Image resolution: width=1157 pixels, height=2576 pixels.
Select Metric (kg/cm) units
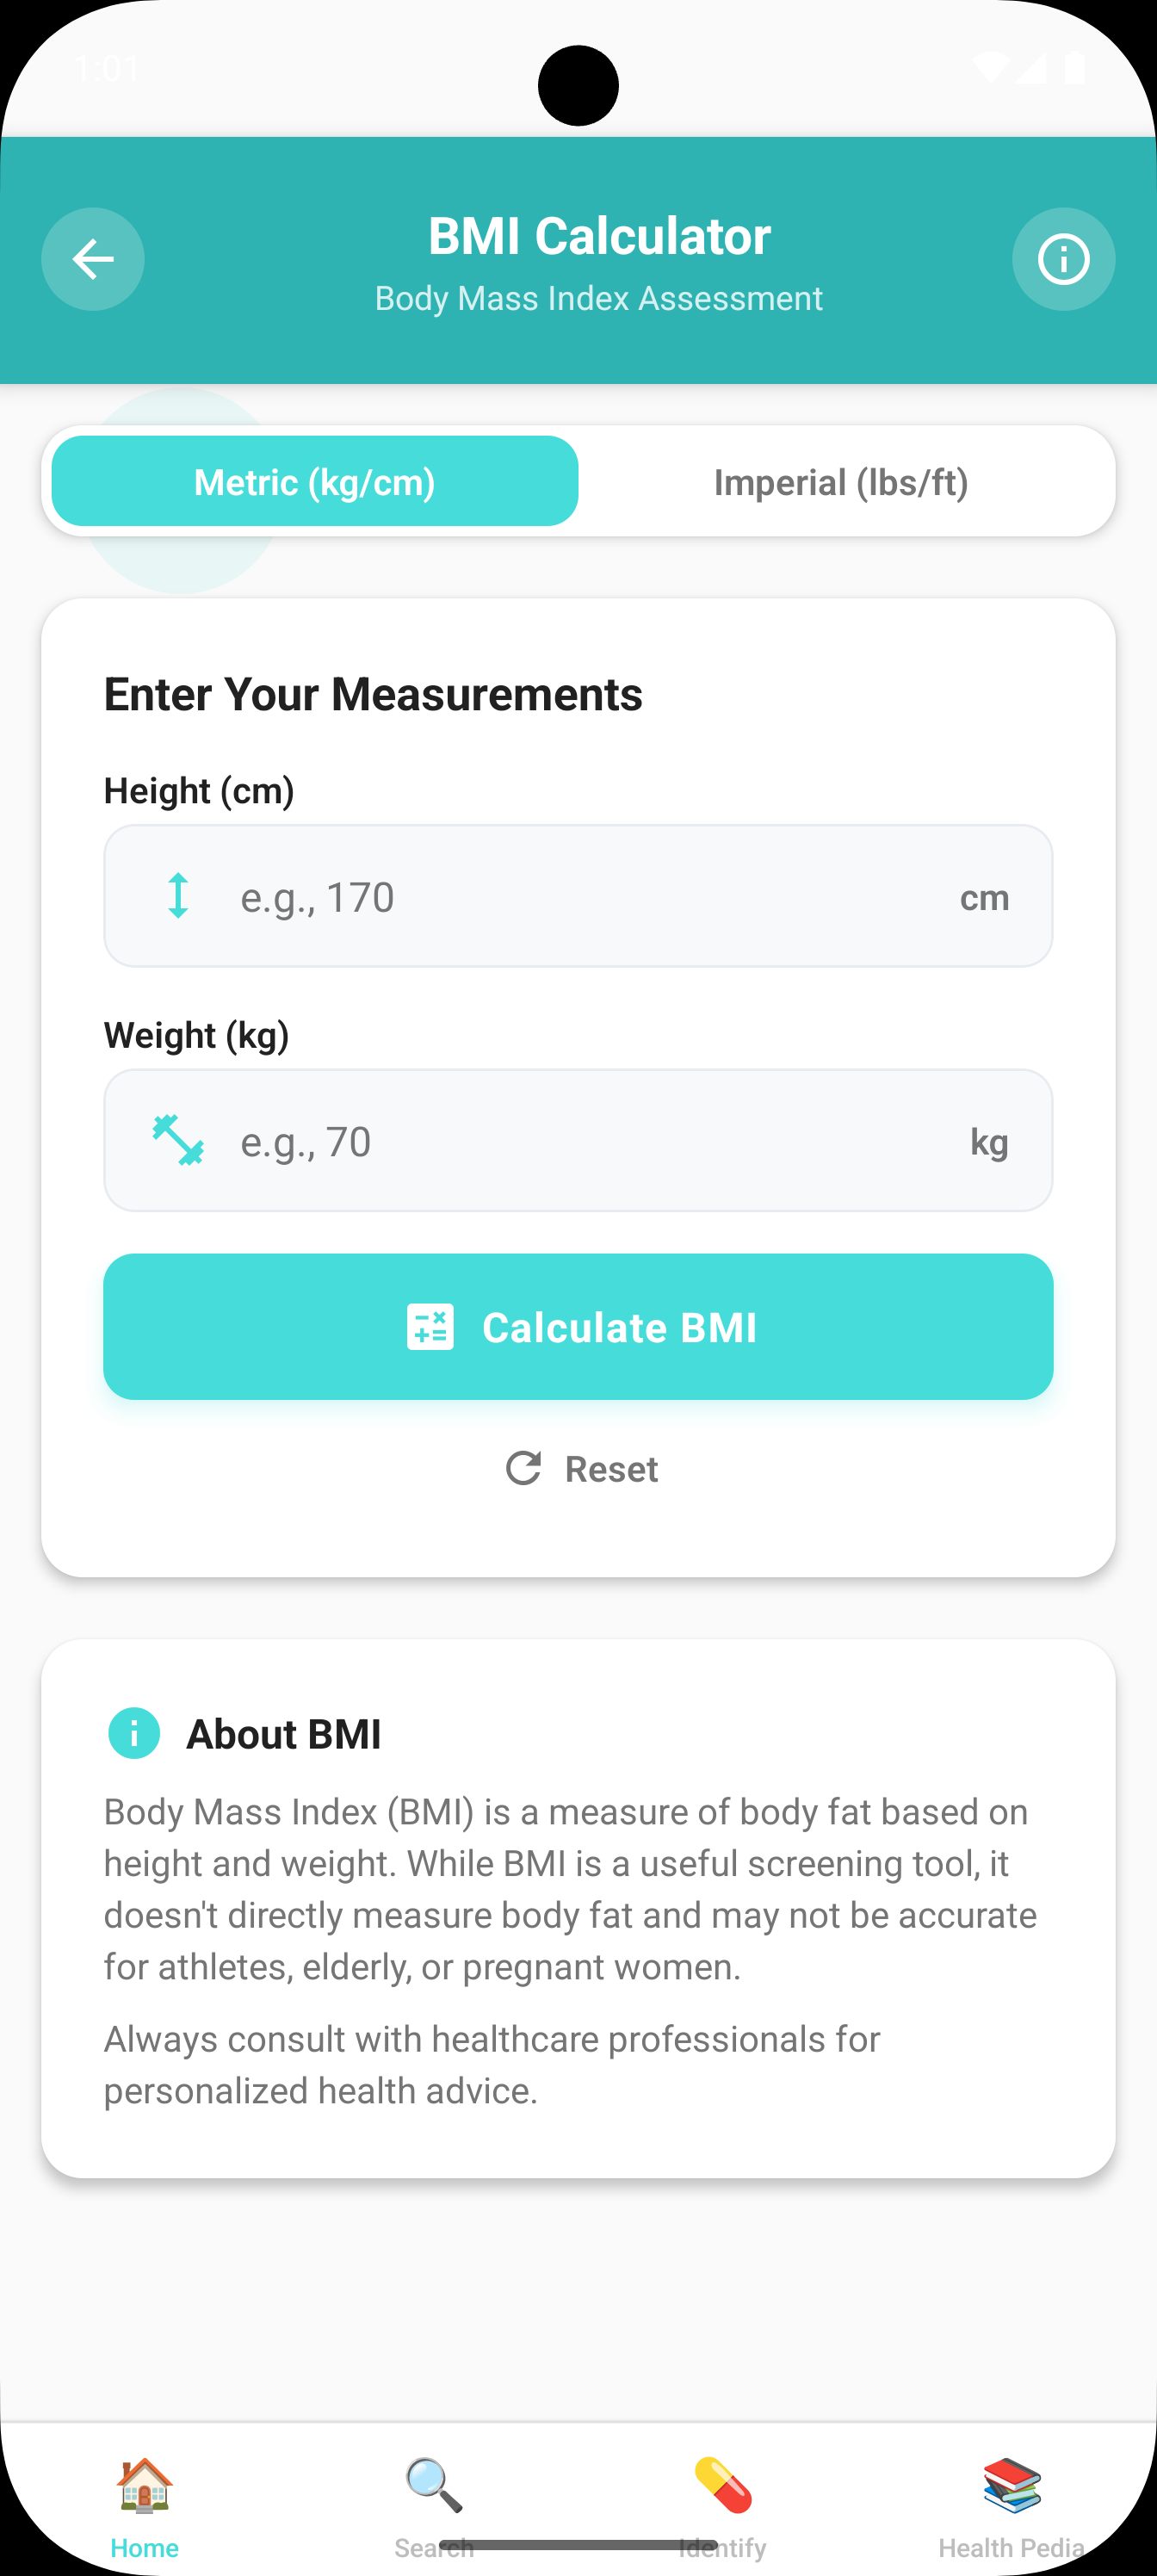pos(315,482)
